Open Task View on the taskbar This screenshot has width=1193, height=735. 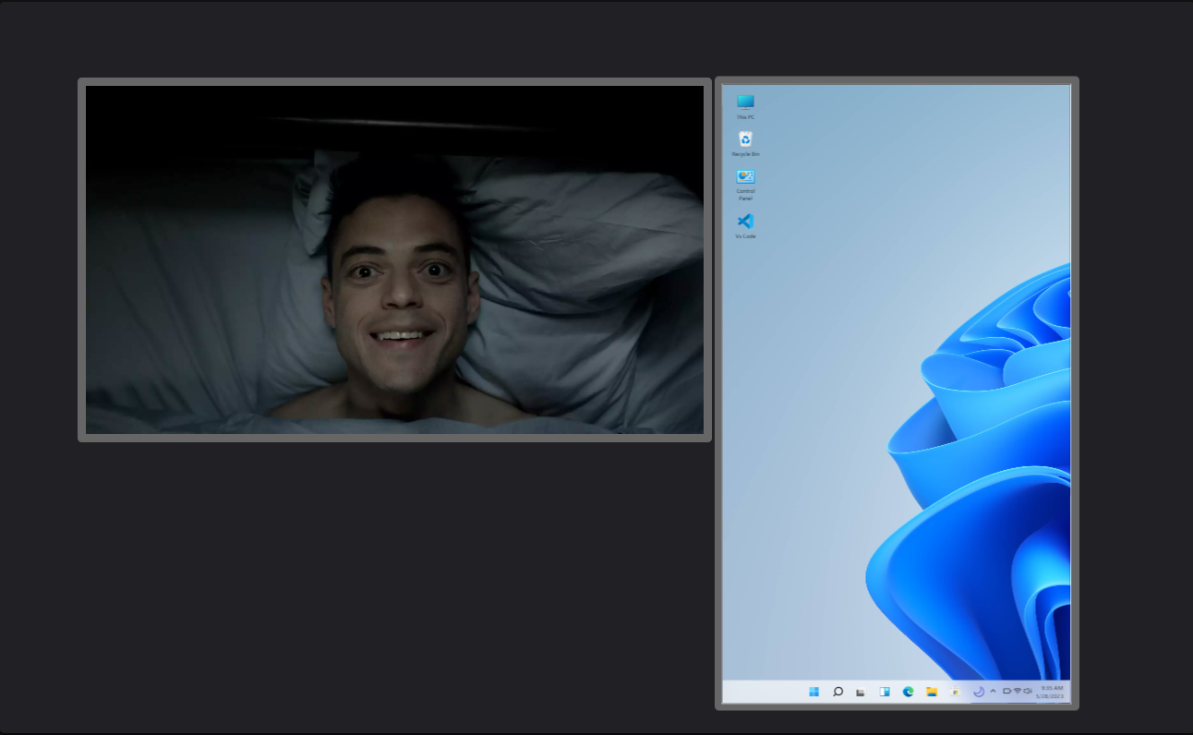[x=861, y=693]
